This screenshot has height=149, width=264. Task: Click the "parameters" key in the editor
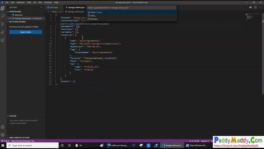[67, 26]
